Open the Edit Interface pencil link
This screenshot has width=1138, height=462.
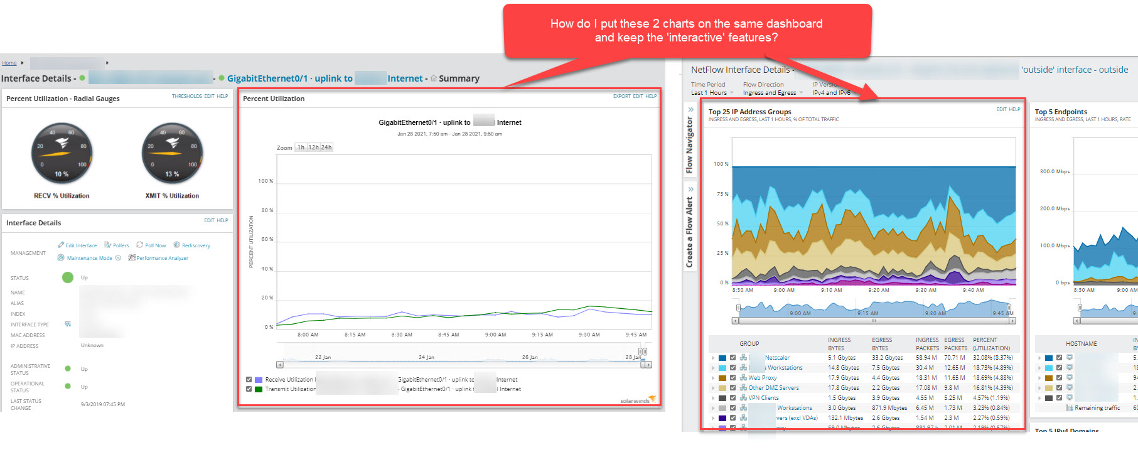[77, 245]
